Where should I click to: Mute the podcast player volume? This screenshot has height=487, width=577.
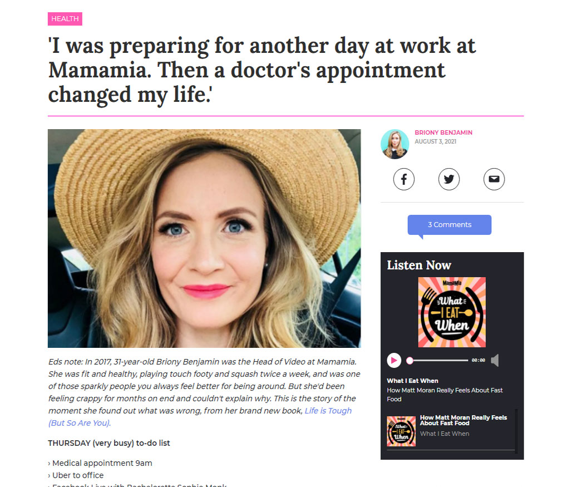(x=495, y=360)
